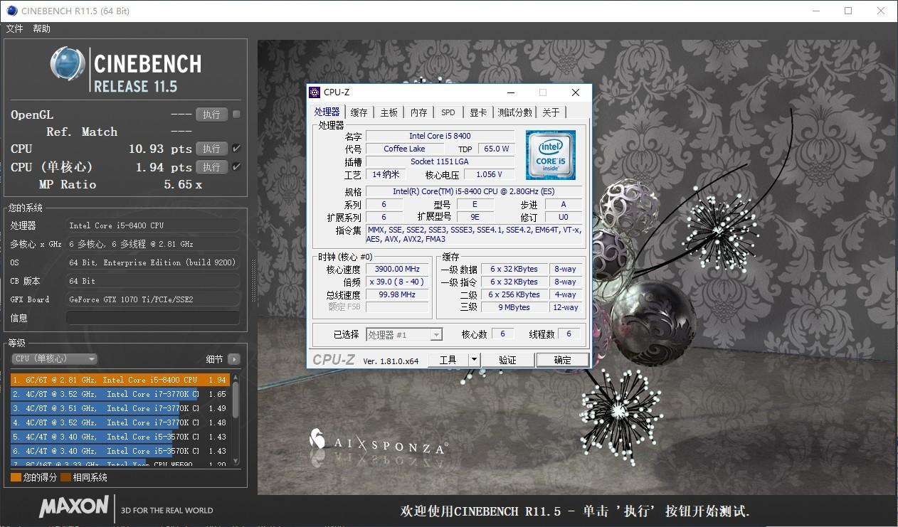Click the 验证 button in CPU-Z
The image size is (898, 527).
click(x=507, y=360)
